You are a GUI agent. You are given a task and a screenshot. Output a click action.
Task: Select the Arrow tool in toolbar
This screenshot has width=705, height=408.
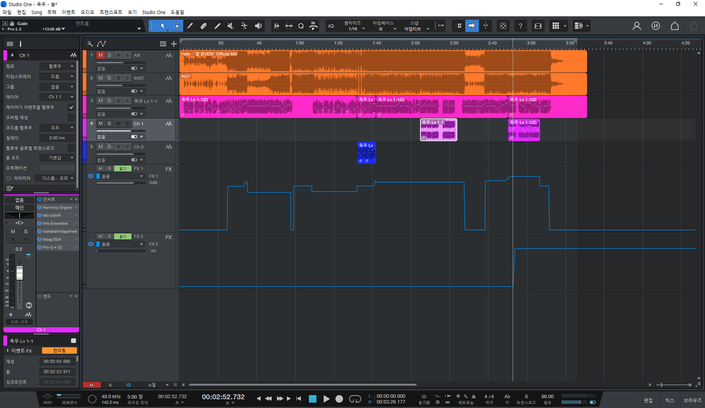click(x=163, y=26)
